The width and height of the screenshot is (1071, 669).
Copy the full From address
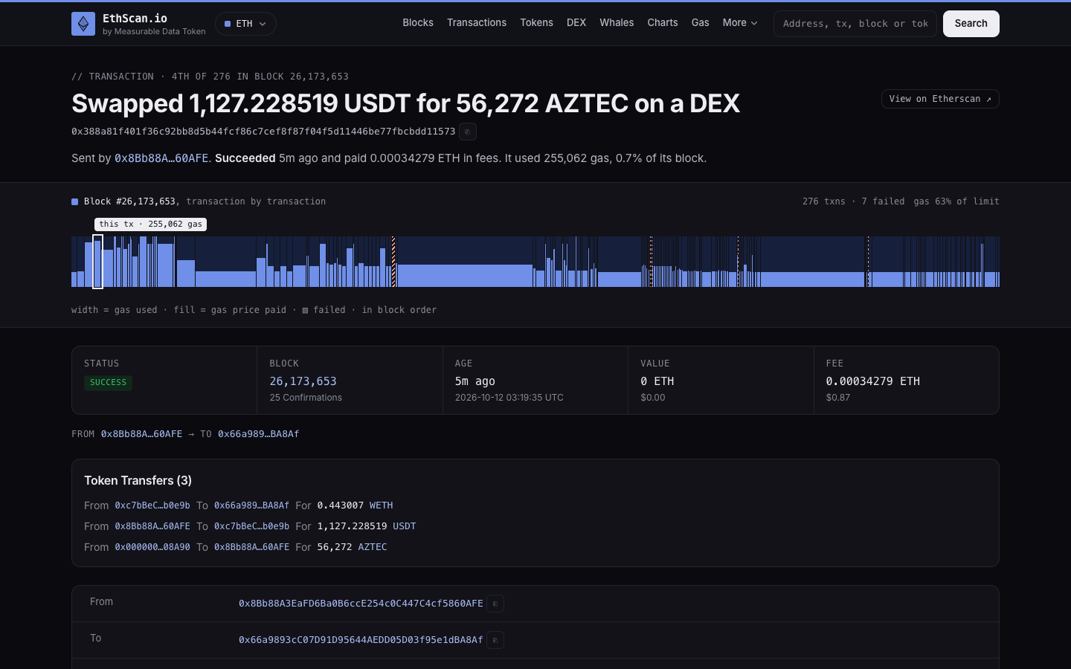[x=495, y=604]
